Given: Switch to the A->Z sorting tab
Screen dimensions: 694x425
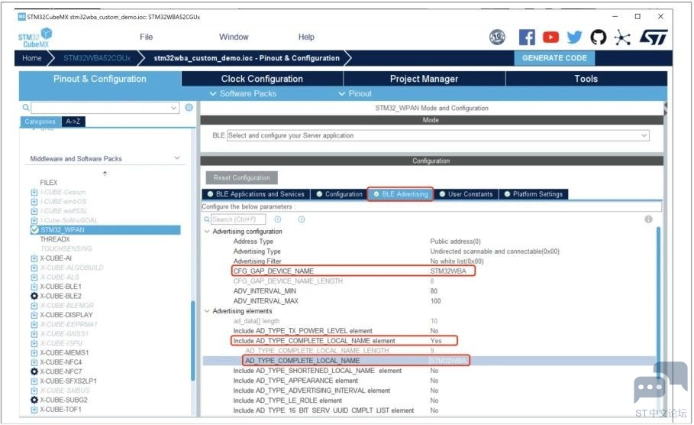Looking at the screenshot, I should (x=73, y=122).
